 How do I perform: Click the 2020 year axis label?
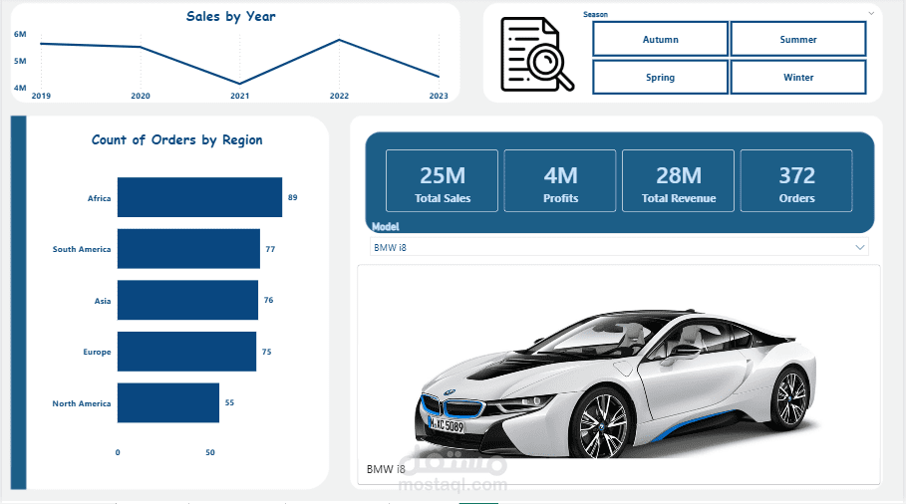pos(141,96)
